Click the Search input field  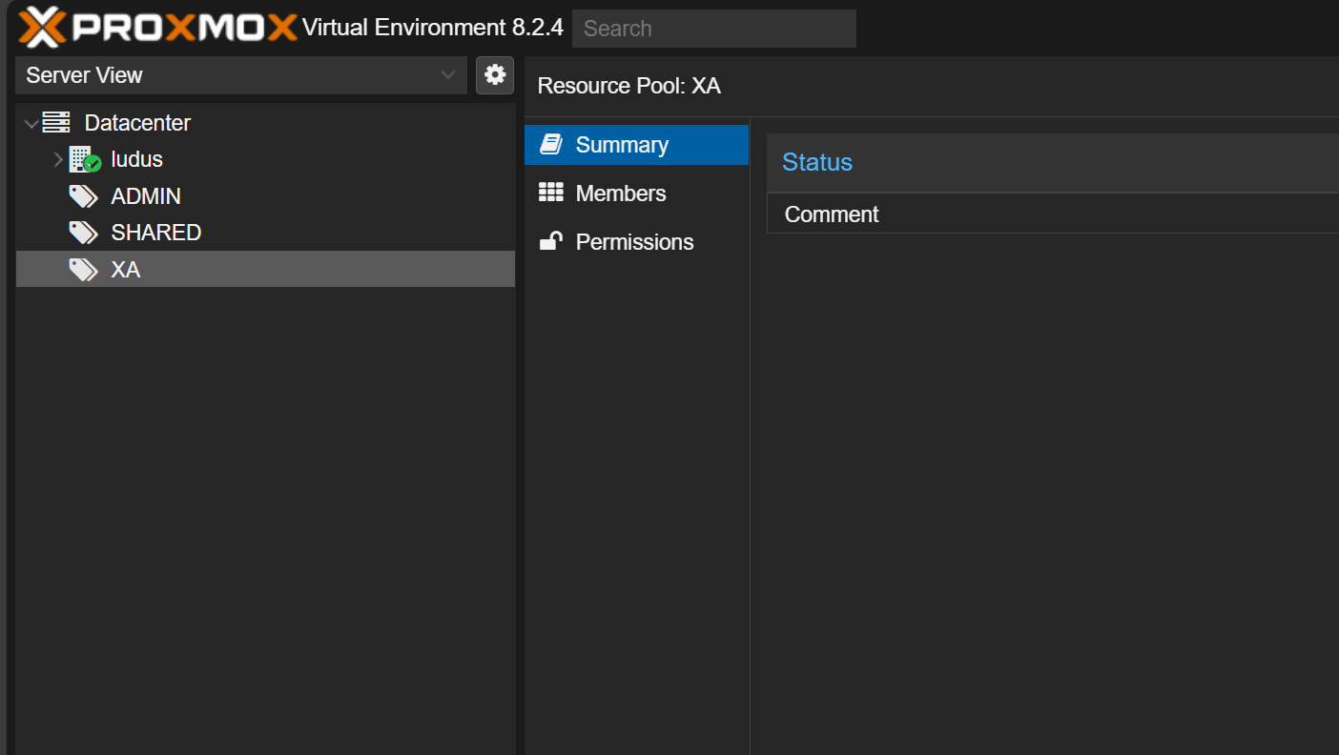(x=713, y=29)
